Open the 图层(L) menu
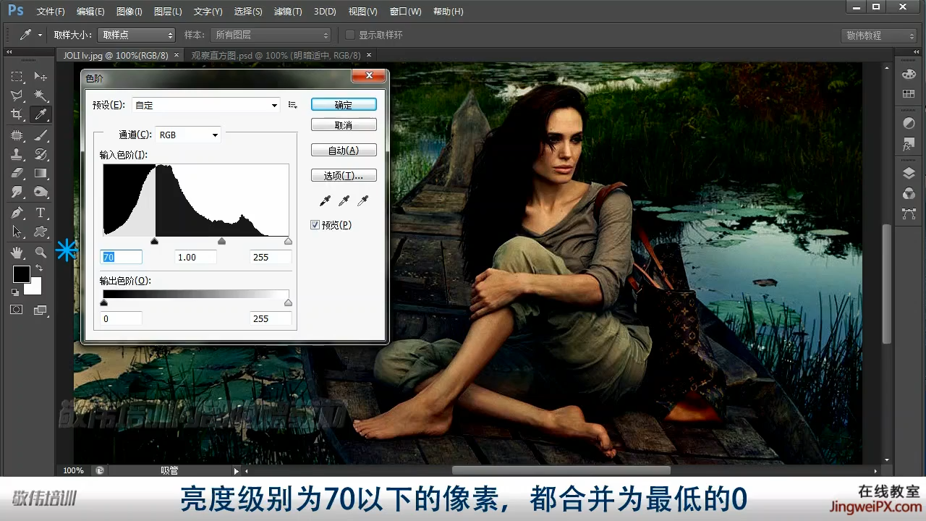Image resolution: width=926 pixels, height=521 pixels. (x=168, y=12)
